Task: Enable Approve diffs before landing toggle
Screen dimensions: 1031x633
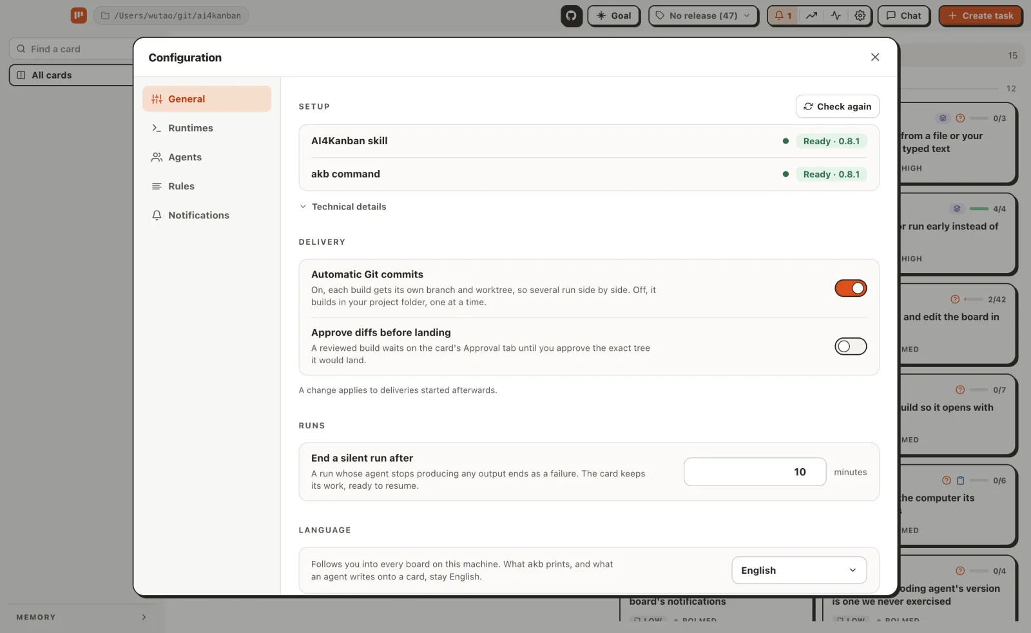Action: pyautogui.click(x=851, y=346)
